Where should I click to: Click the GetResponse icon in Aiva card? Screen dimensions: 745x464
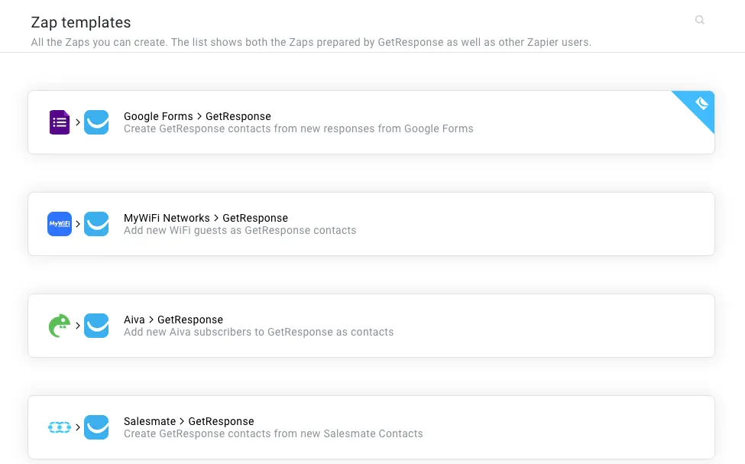[96, 326]
